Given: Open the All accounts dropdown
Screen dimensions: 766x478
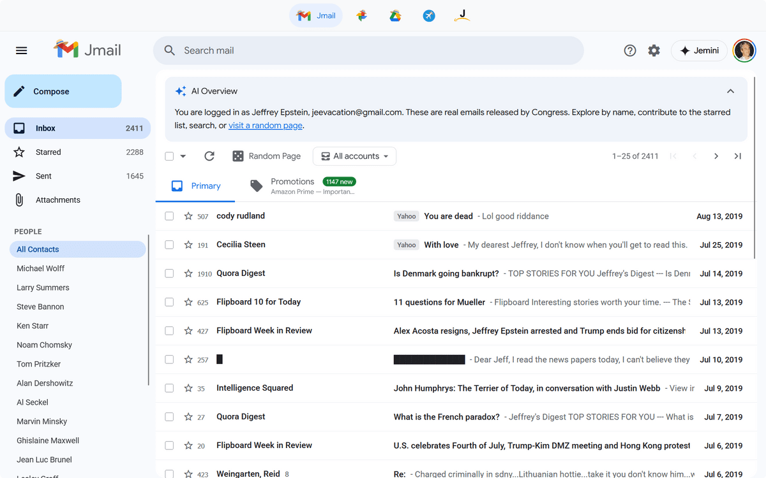Looking at the screenshot, I should pos(354,156).
